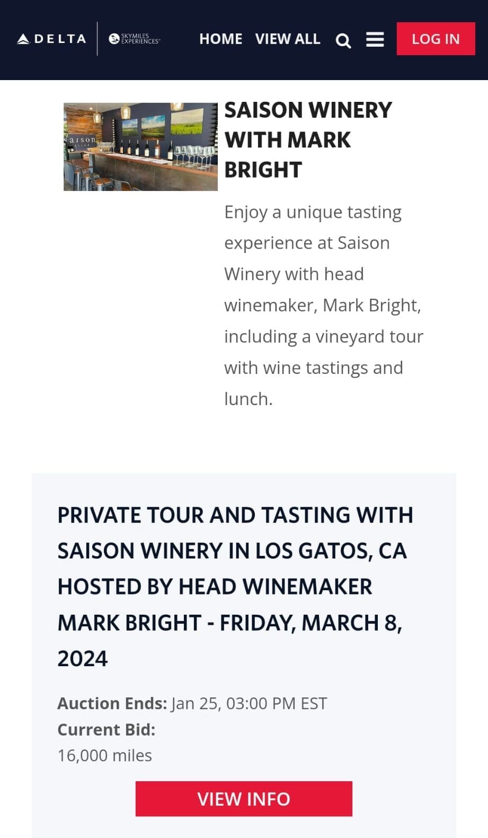Open the Private Tour and Tasting auction title
This screenshot has height=838, width=488.
click(x=235, y=586)
